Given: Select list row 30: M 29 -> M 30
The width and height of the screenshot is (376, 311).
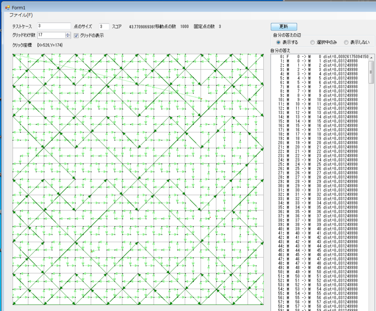Looking at the screenshot, I should click(x=320, y=186).
